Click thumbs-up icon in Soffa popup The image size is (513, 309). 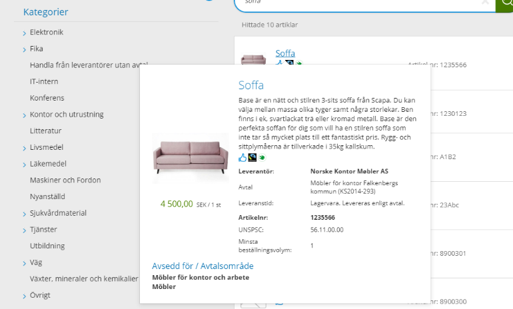pyautogui.click(x=243, y=158)
